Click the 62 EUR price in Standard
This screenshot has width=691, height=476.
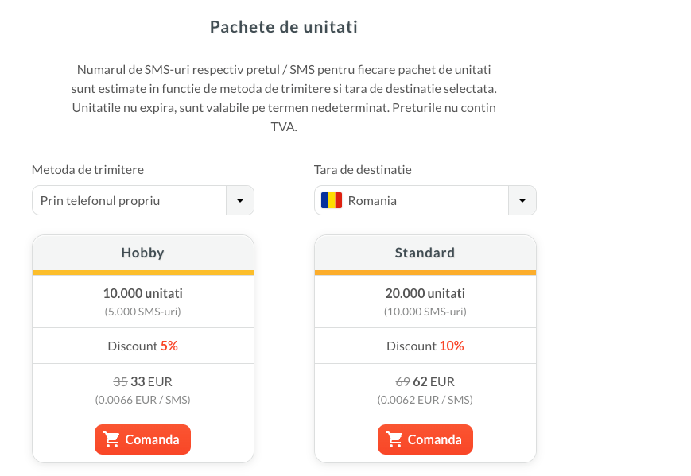coord(433,381)
